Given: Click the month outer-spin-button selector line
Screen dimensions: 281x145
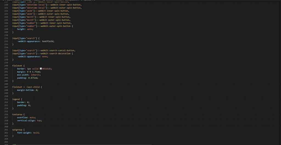Looking at the screenshot, I should (41, 20).
